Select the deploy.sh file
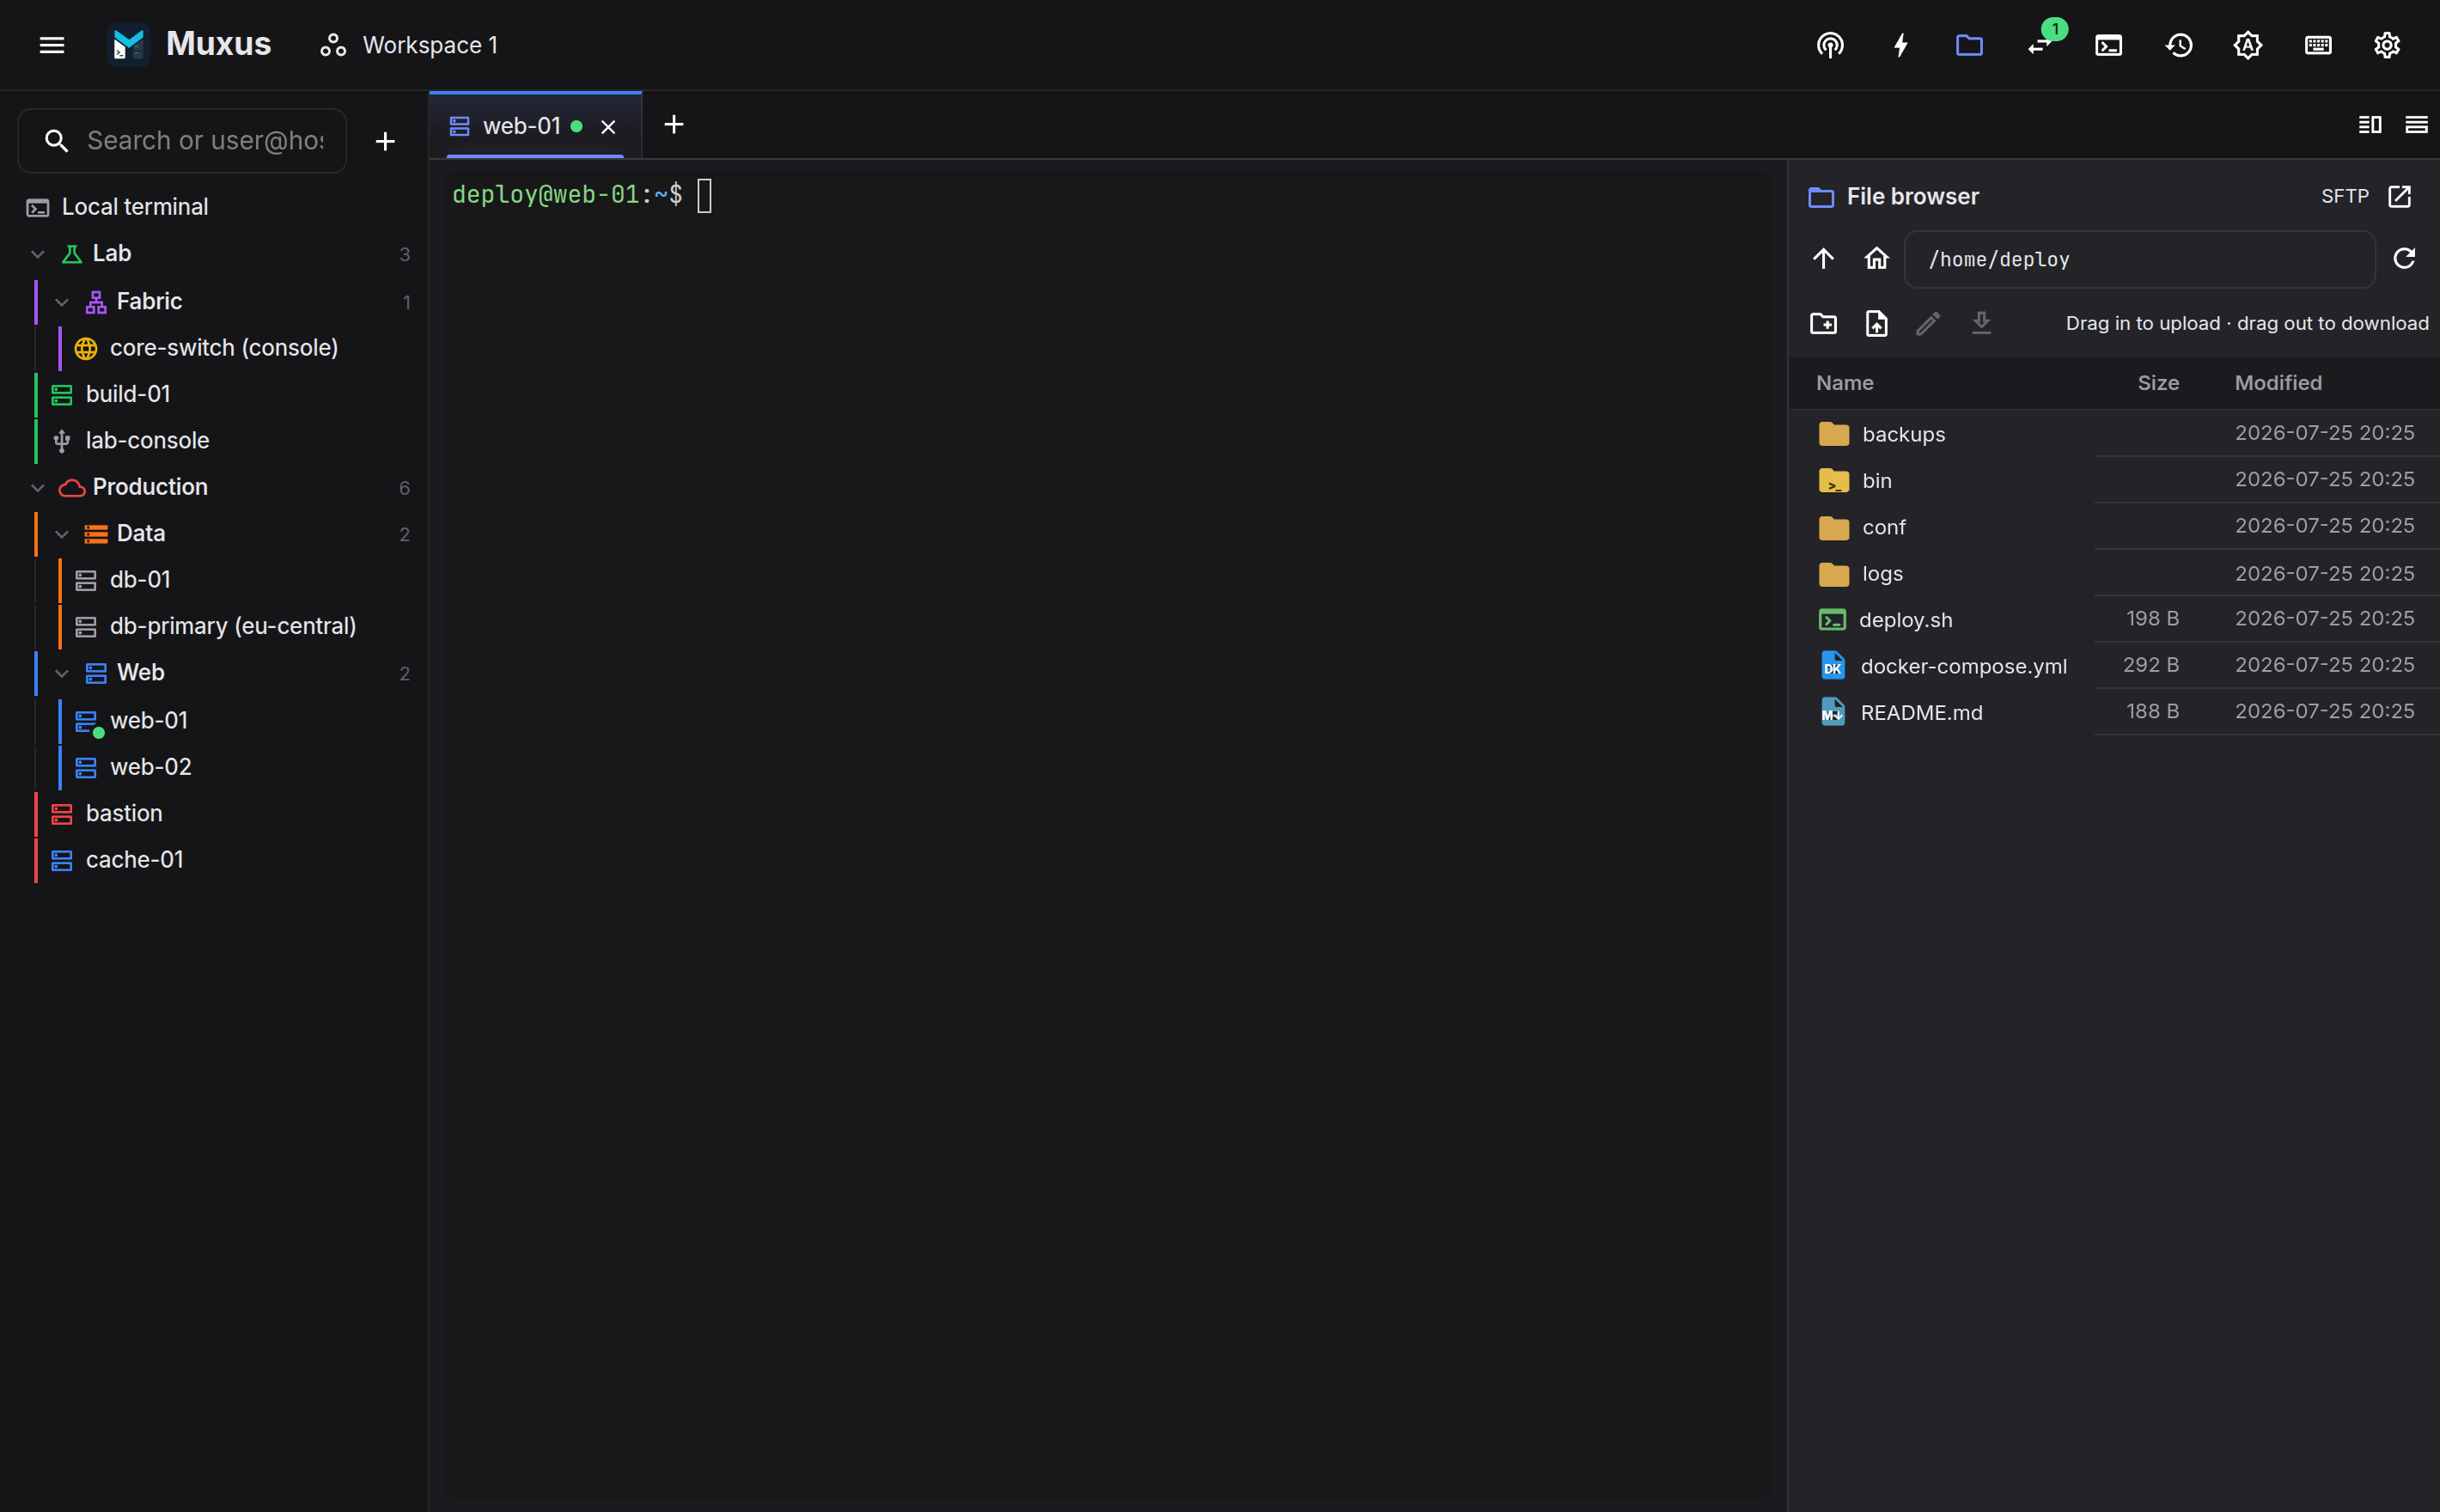The height and width of the screenshot is (1512, 2440). coord(2113,619)
